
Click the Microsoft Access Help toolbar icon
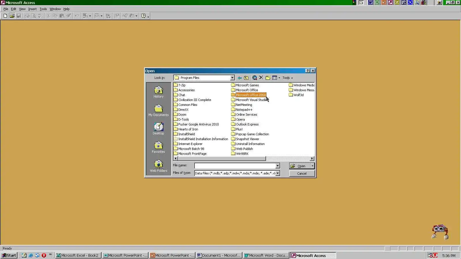143,16
